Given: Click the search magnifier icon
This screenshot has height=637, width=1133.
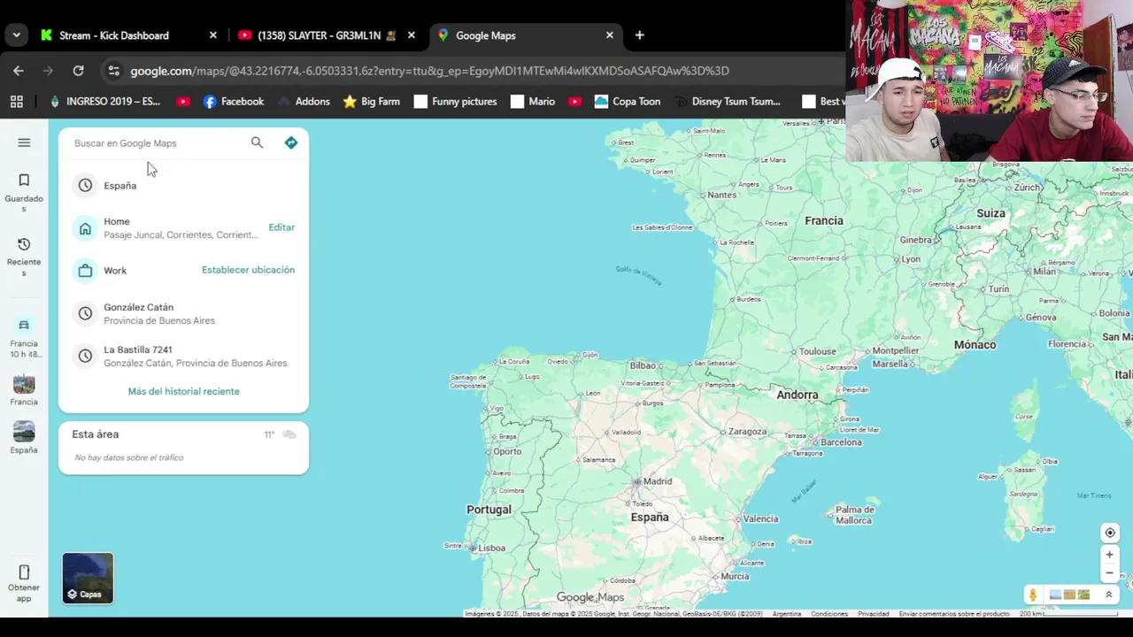Looking at the screenshot, I should click(257, 142).
